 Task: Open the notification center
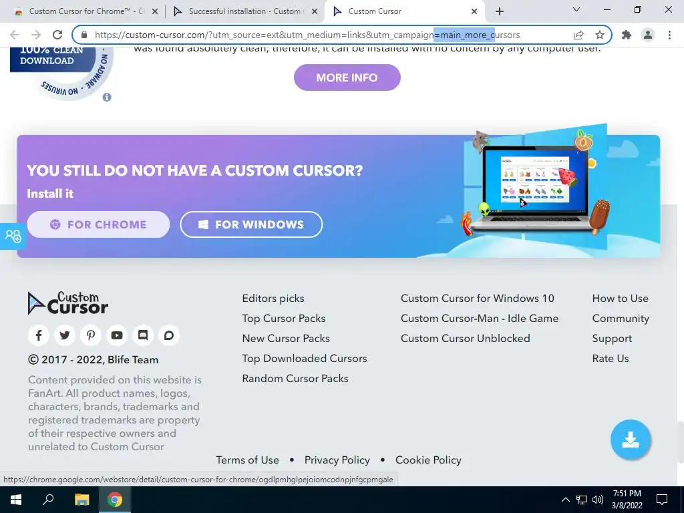[x=662, y=500]
